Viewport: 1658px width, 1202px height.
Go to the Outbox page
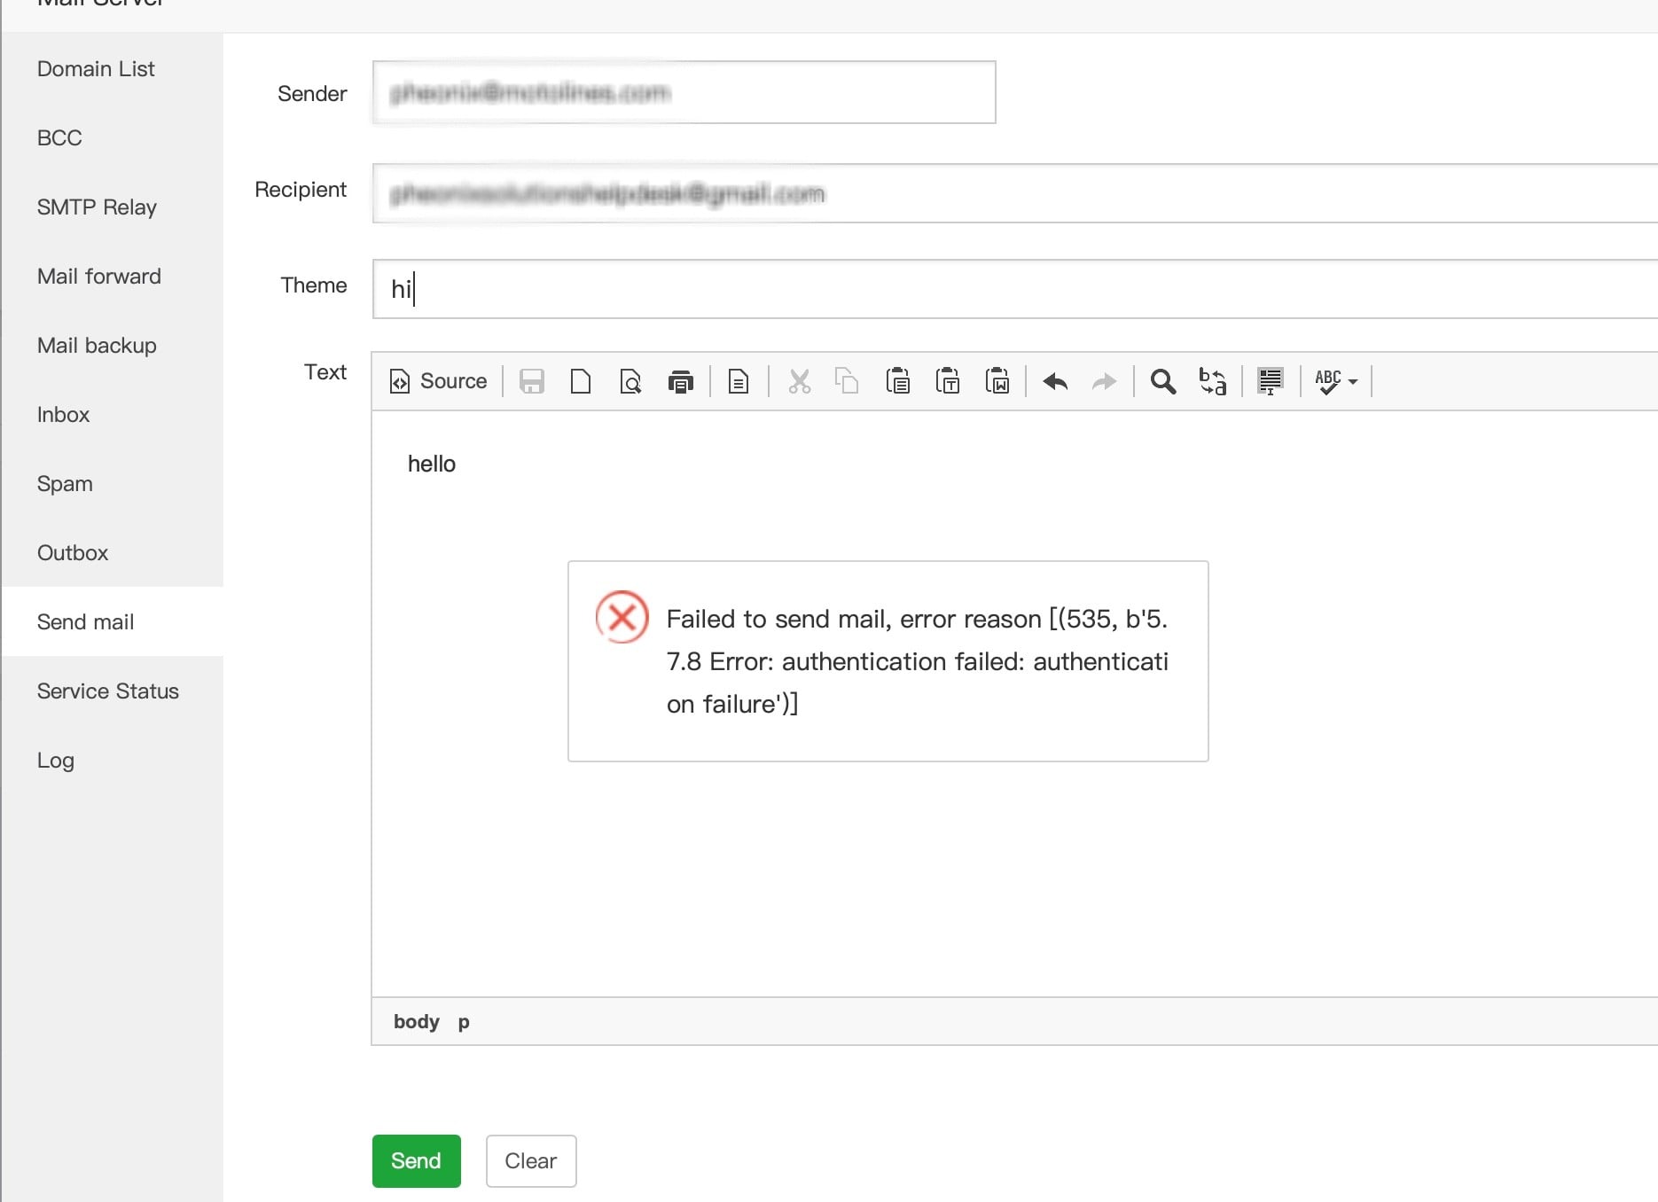pos(73,553)
